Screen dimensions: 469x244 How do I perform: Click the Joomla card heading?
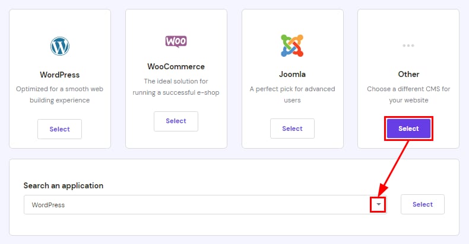[x=292, y=75]
